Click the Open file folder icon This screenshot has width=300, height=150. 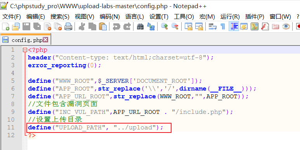[x=16, y=26]
